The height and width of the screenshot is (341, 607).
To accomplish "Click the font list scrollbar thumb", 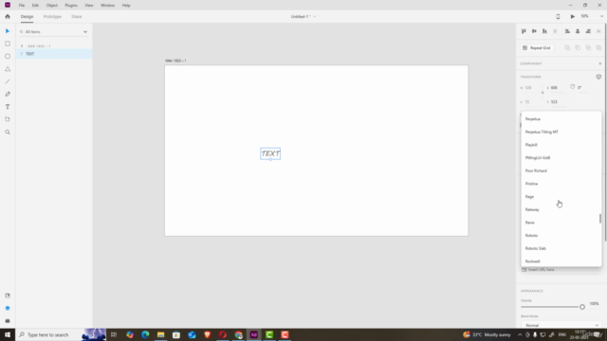I will (x=600, y=219).
